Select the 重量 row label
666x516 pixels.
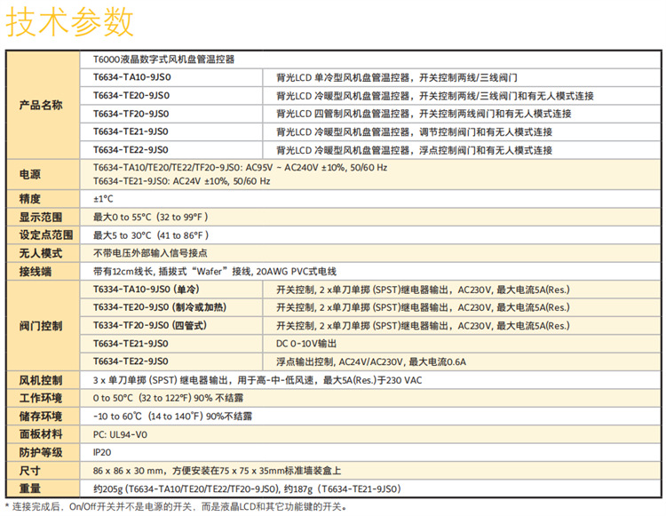tap(29, 488)
